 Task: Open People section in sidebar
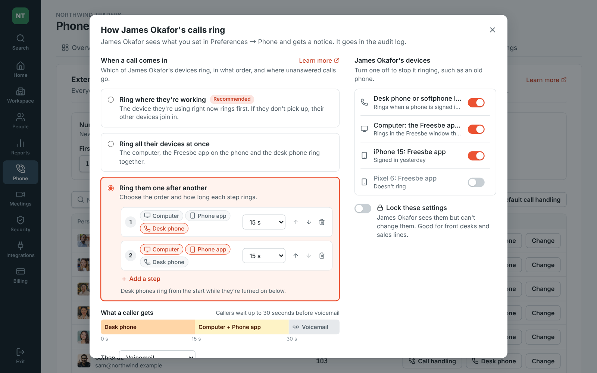point(21,121)
